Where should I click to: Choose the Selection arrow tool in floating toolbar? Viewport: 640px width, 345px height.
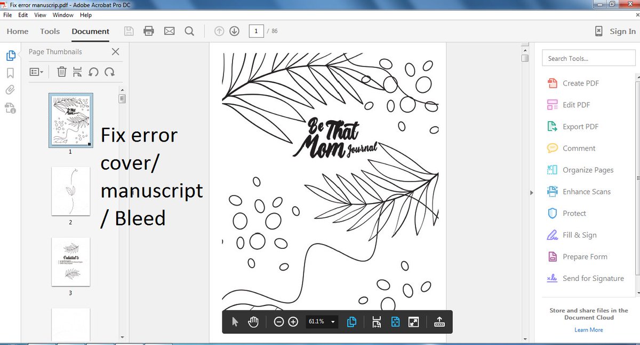click(x=235, y=322)
